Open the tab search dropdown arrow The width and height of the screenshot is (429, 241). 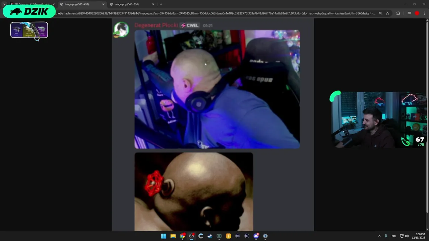pyautogui.click(x=4, y=4)
